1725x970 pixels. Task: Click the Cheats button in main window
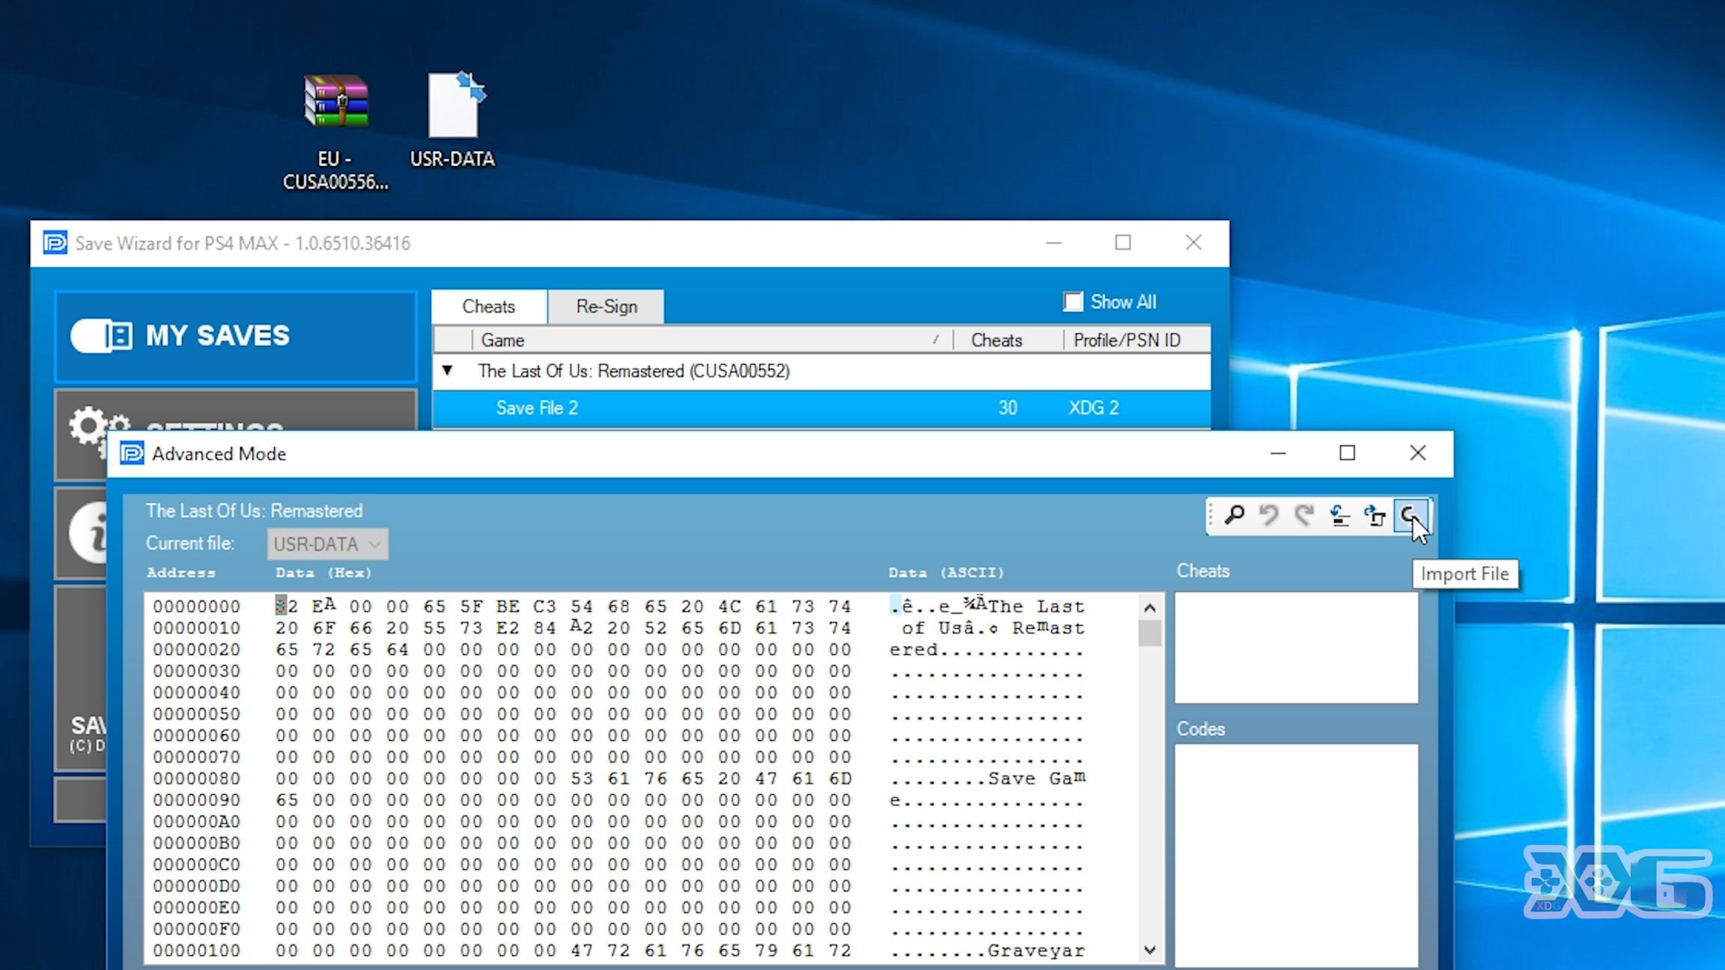click(x=490, y=305)
